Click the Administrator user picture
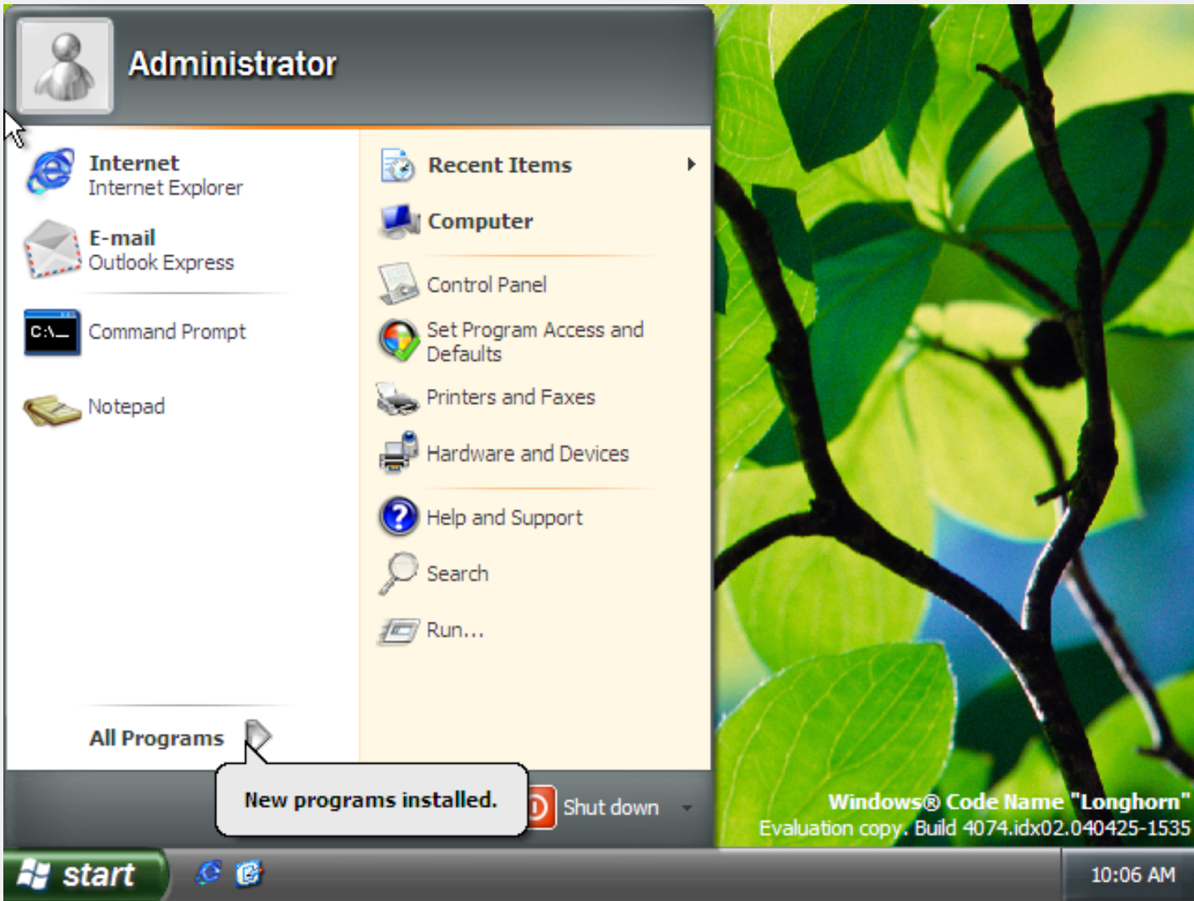The image size is (1194, 901). tap(65, 66)
